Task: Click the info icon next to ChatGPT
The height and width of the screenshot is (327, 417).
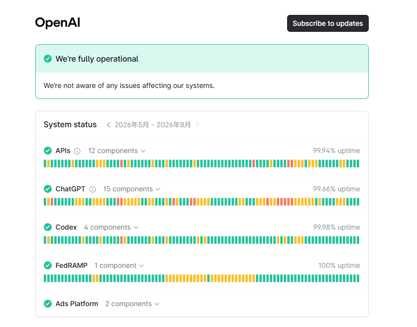Action: point(92,189)
